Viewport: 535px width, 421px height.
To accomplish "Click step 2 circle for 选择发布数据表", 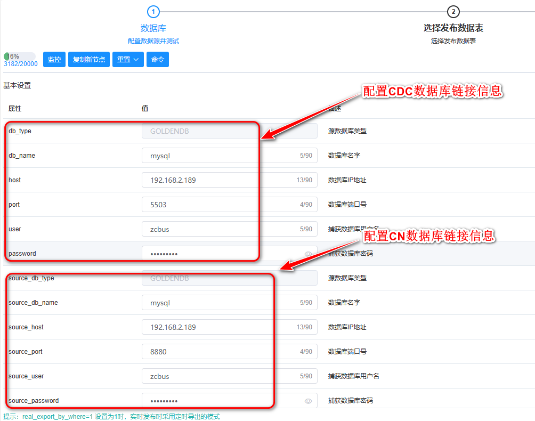I will click(x=453, y=12).
